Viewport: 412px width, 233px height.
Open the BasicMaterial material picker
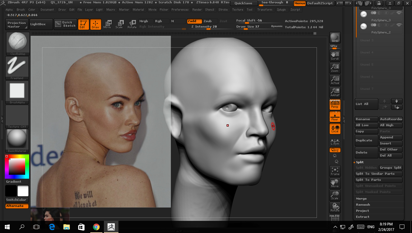tap(17, 141)
